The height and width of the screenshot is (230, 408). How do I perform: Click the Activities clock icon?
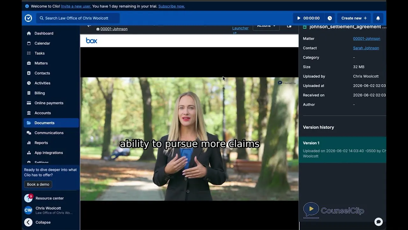tap(29, 83)
